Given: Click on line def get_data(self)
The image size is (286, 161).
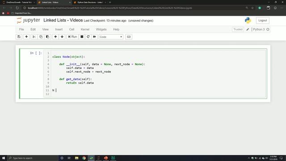Looking at the screenshot, I should [x=76, y=79].
